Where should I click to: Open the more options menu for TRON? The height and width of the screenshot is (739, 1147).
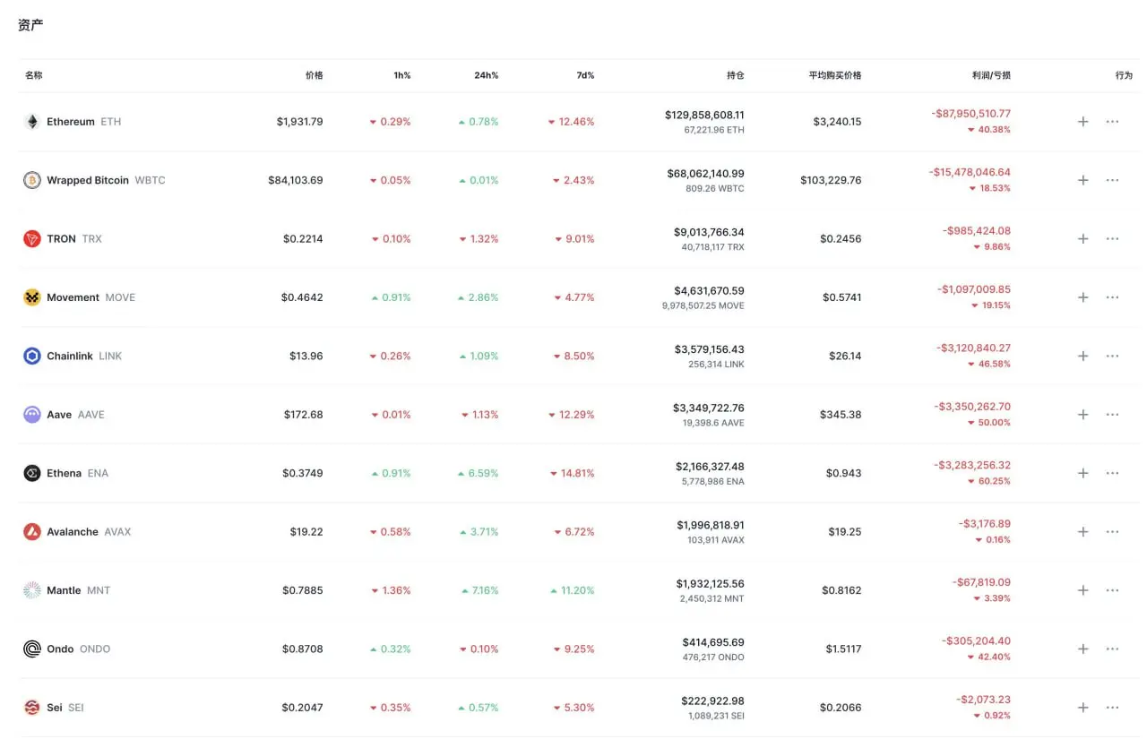(x=1112, y=239)
